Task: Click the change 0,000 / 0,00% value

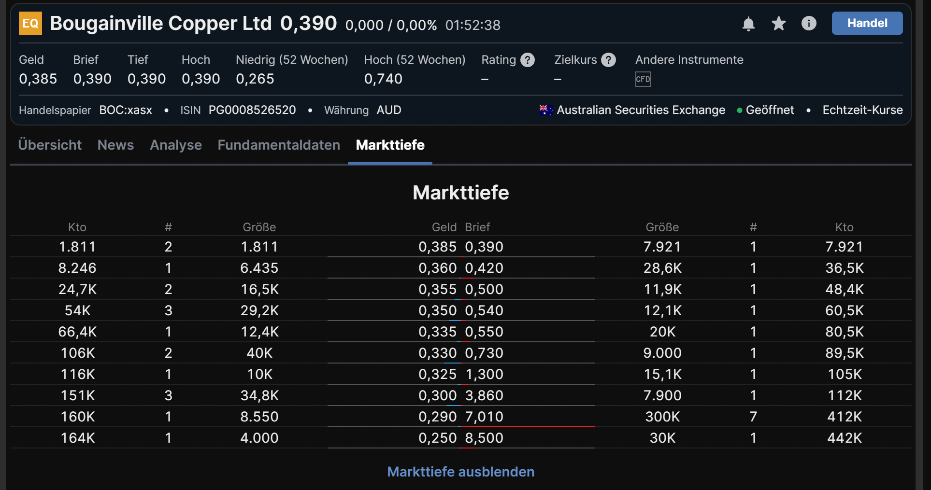Action: tap(391, 25)
